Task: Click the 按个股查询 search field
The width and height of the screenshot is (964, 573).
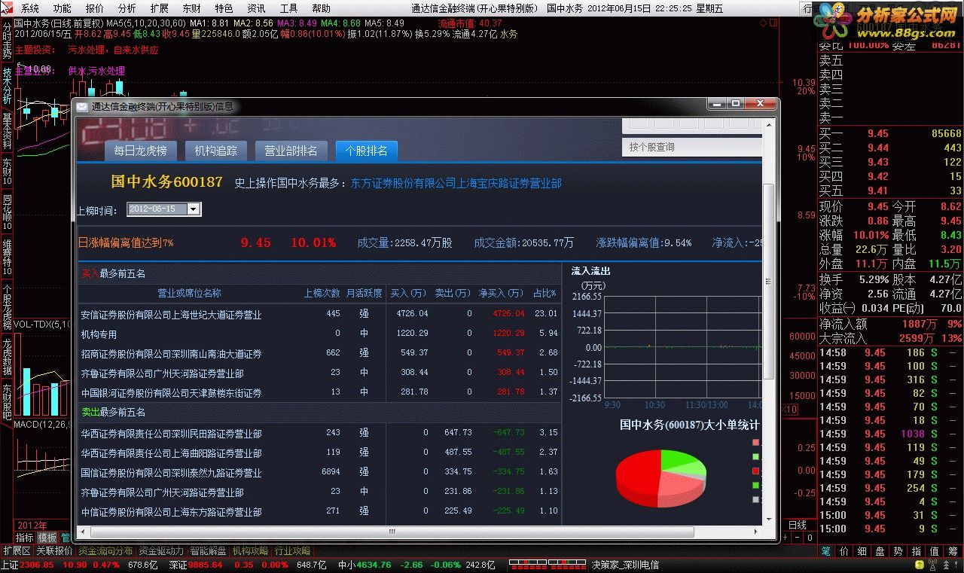Action: pyautogui.click(x=693, y=147)
